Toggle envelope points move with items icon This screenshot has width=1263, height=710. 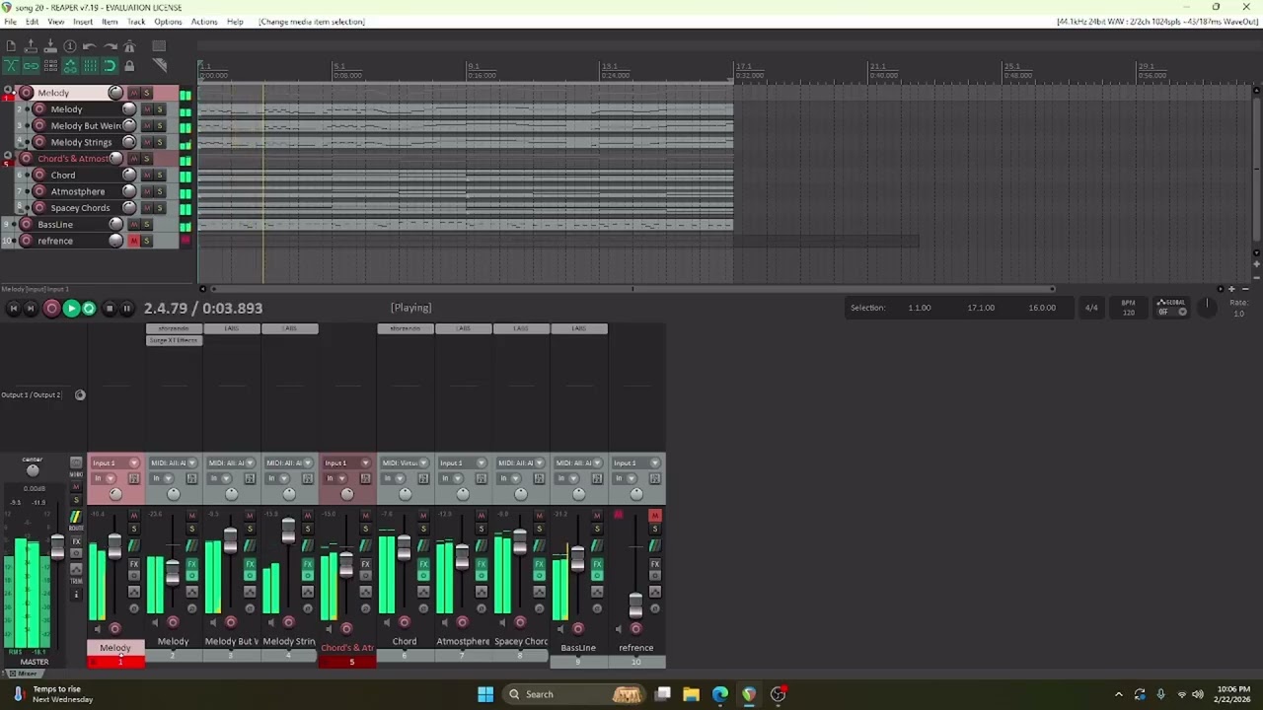pos(70,66)
